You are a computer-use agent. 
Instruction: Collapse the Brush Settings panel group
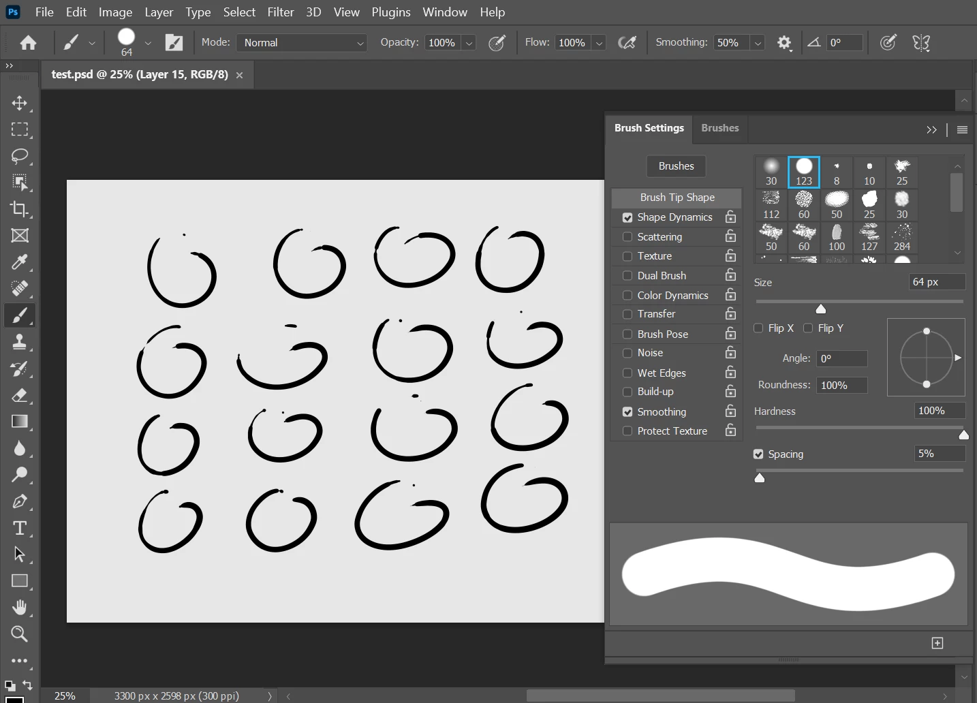coord(931,130)
